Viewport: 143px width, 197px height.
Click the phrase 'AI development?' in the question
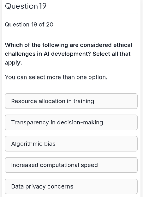point(67,54)
